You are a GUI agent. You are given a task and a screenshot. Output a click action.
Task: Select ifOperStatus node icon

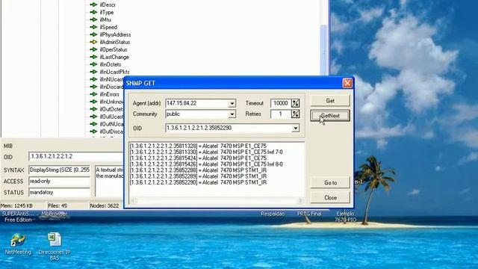[93, 49]
